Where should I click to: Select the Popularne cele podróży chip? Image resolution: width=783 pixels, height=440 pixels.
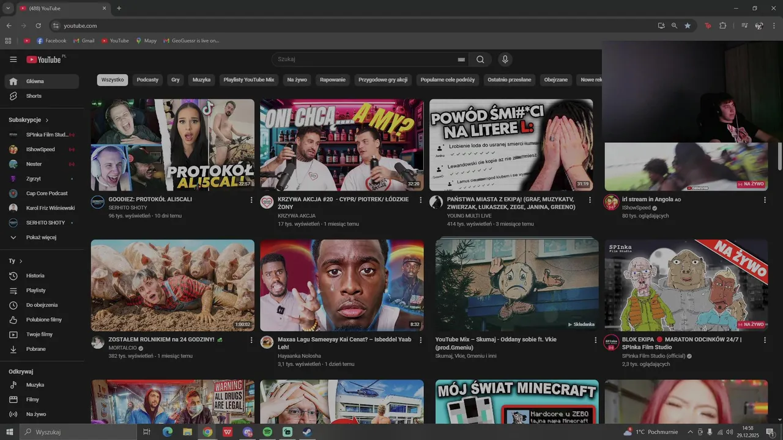(448, 80)
